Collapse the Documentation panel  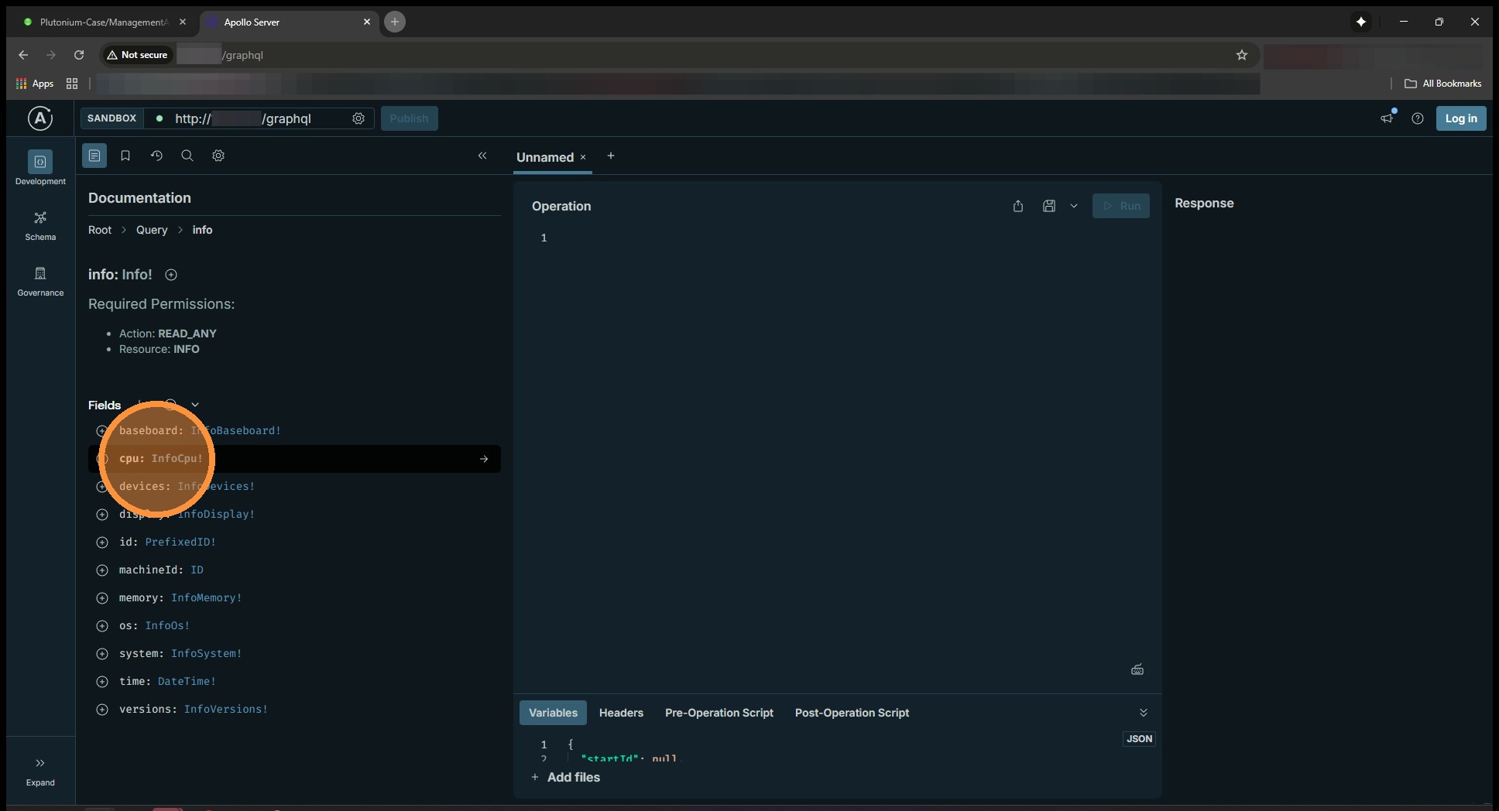(482, 156)
